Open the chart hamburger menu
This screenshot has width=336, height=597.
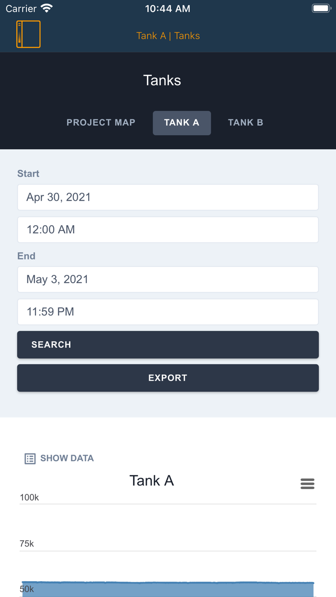(307, 484)
